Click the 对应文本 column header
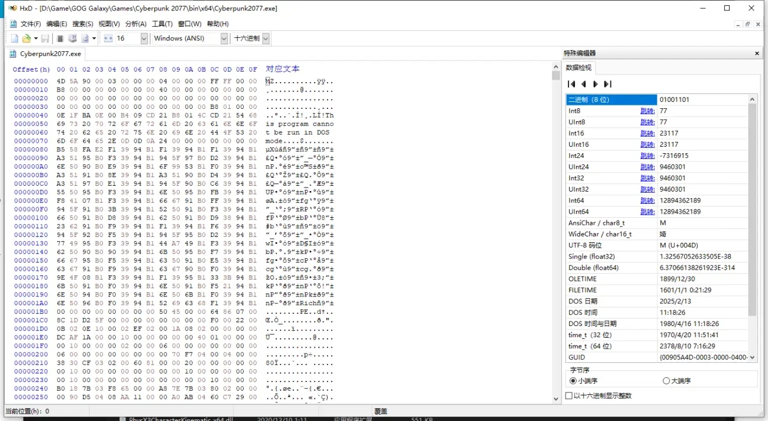 pyautogui.click(x=283, y=69)
